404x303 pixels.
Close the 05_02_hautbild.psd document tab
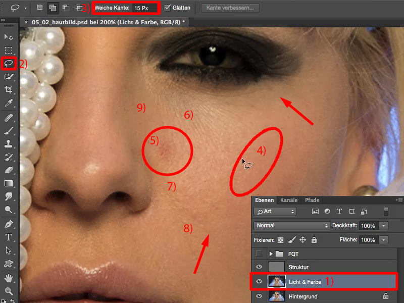click(26, 22)
